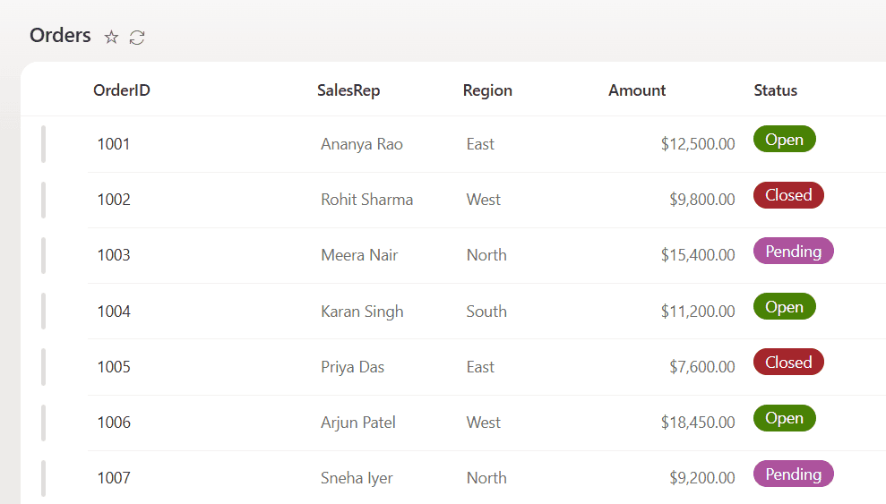Click the $9,800.00 amount
886x504 pixels.
click(702, 200)
